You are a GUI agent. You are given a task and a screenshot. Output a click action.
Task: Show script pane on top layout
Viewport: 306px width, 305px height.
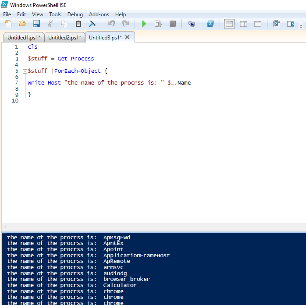229,24
